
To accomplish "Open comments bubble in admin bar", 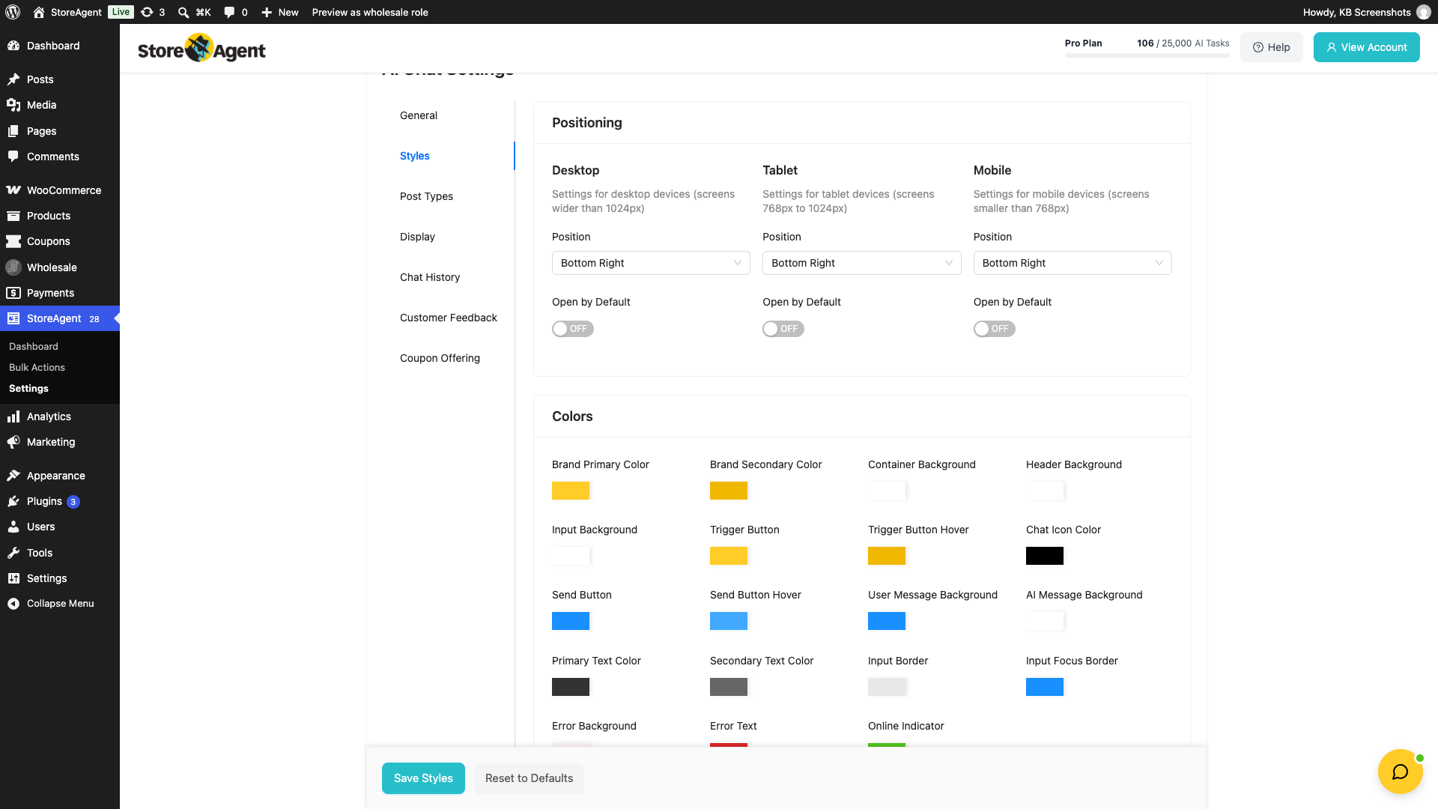I will pyautogui.click(x=229, y=12).
